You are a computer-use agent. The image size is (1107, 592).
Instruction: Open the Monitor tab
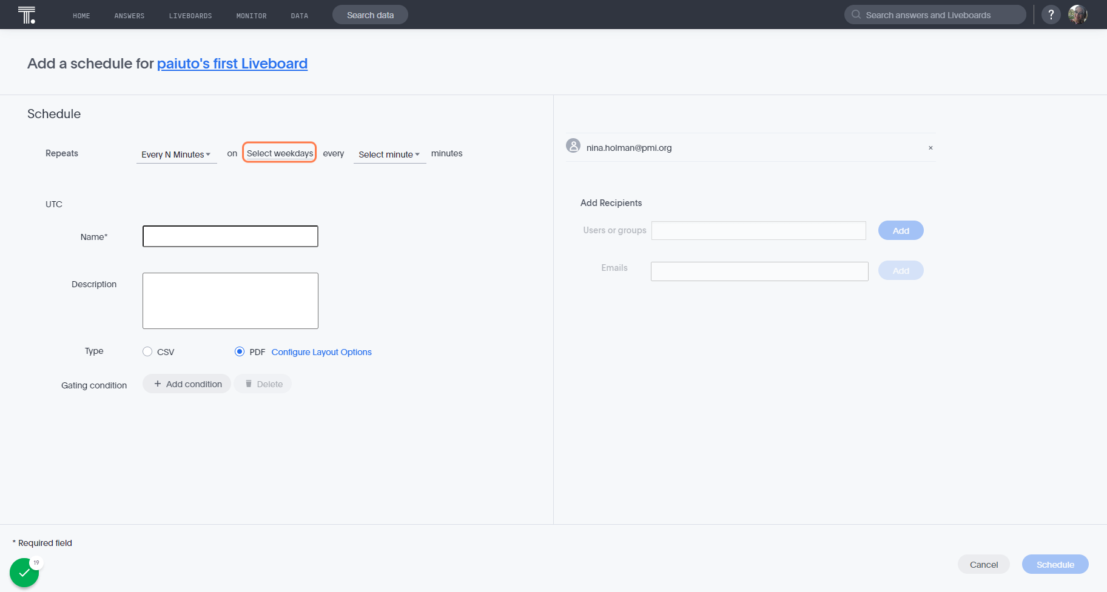251,16
